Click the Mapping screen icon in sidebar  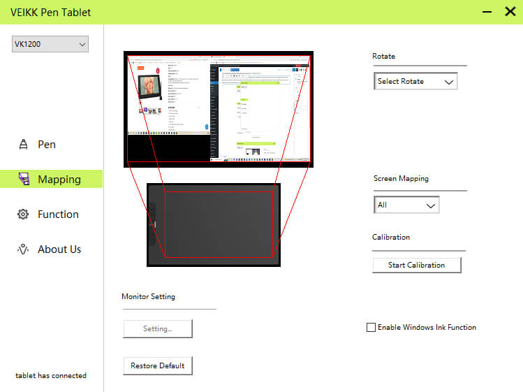(x=24, y=180)
